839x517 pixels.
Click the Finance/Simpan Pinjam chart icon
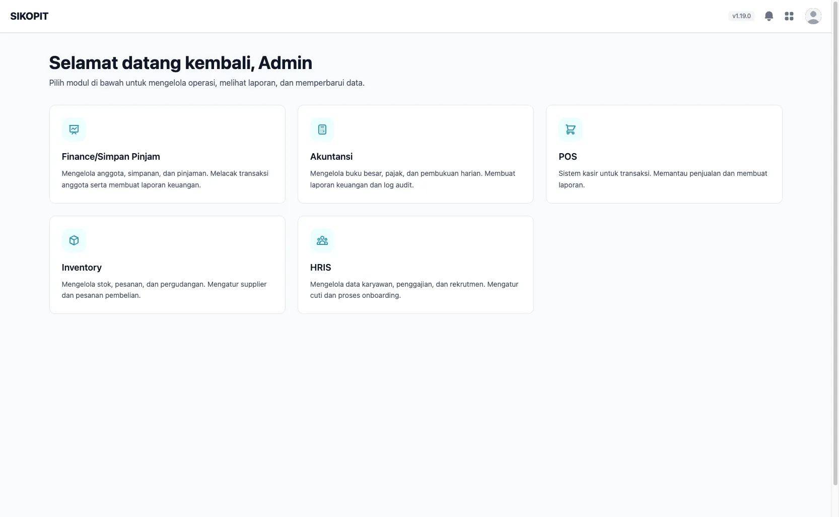pyautogui.click(x=74, y=130)
